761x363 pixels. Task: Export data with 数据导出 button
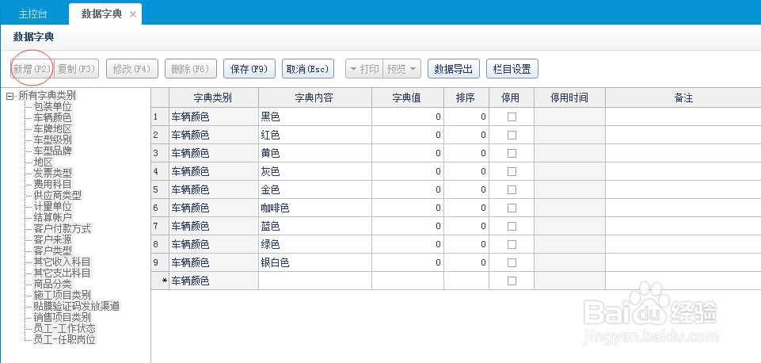(453, 69)
